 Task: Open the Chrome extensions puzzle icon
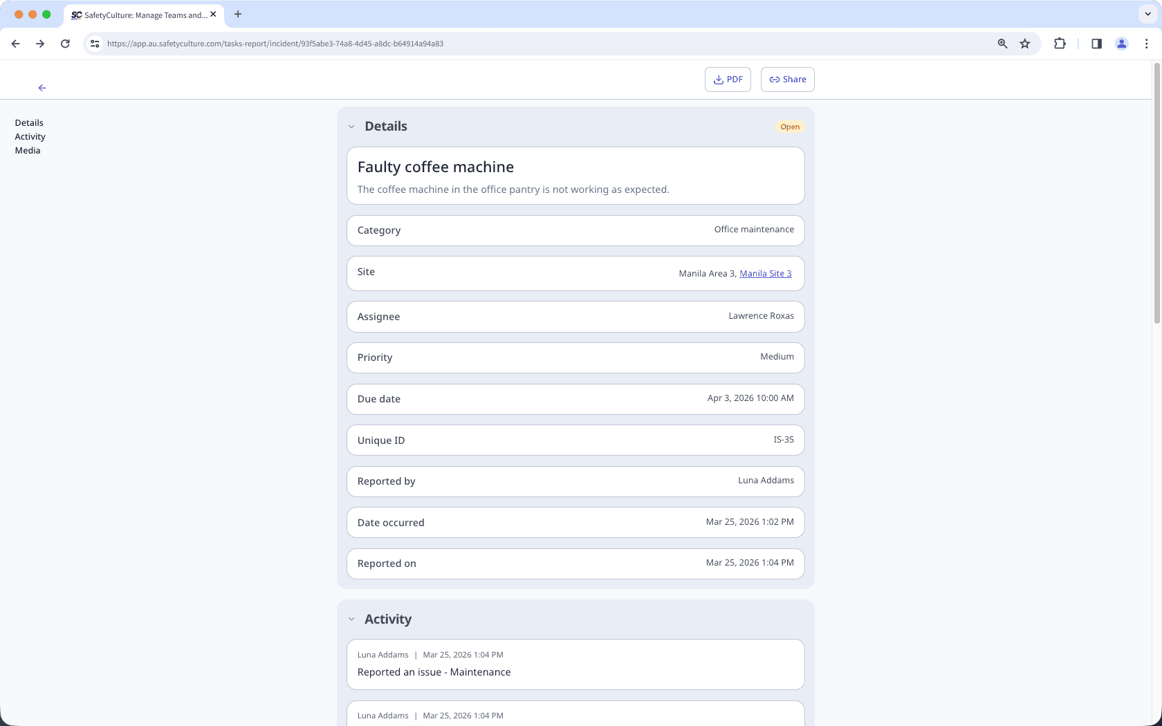pos(1060,43)
